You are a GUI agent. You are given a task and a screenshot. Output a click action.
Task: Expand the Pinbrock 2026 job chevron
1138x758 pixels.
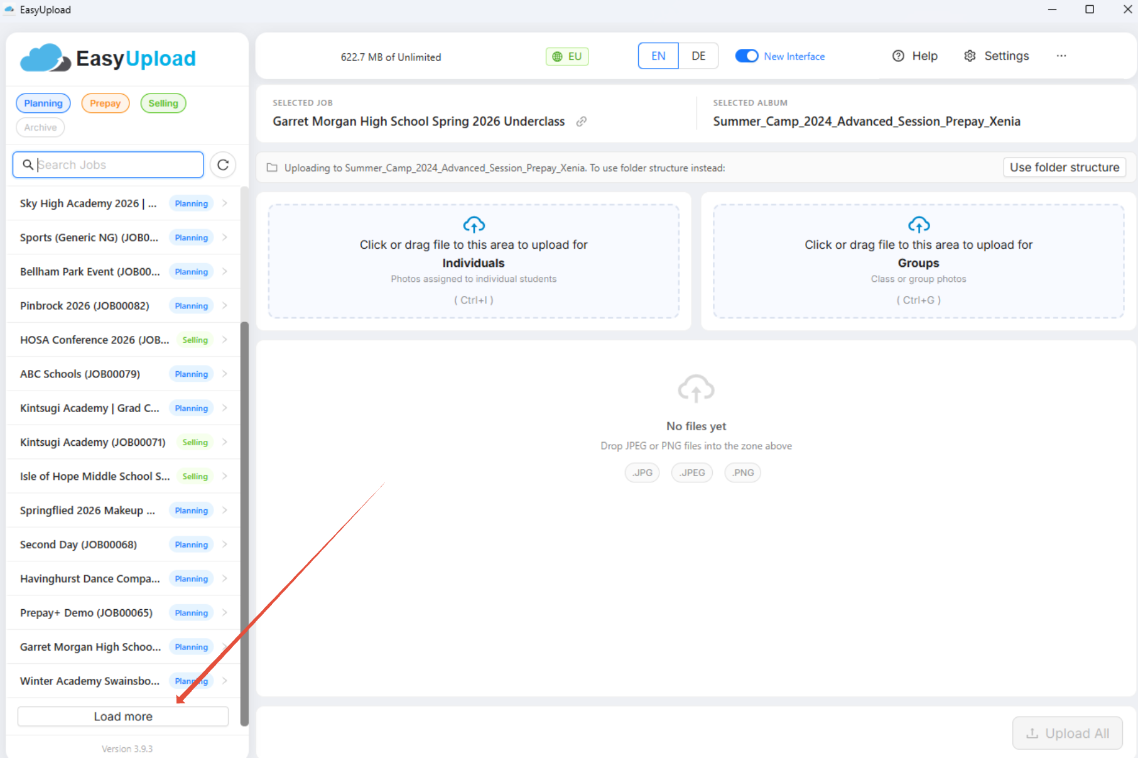coord(225,305)
